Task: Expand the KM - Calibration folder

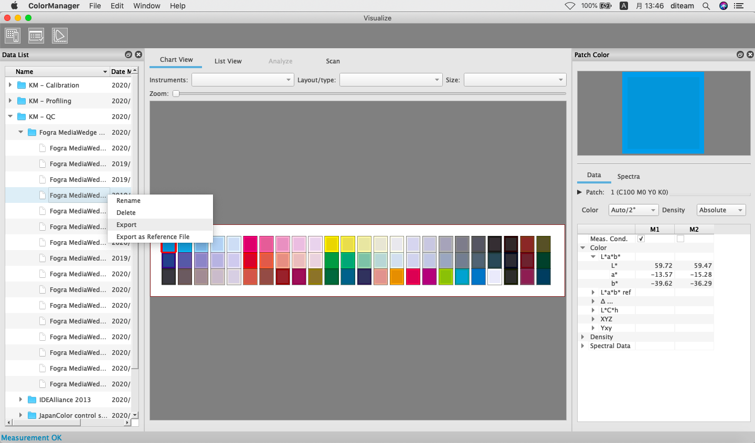Action: [10, 85]
